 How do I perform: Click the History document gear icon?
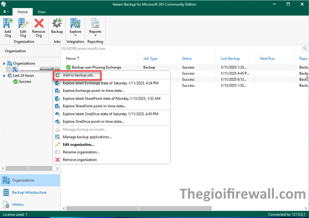pos(6,204)
